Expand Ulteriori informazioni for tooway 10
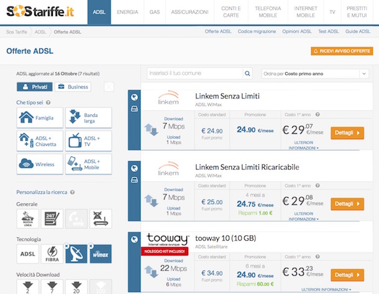This screenshot has width=379, height=294. coord(326,290)
